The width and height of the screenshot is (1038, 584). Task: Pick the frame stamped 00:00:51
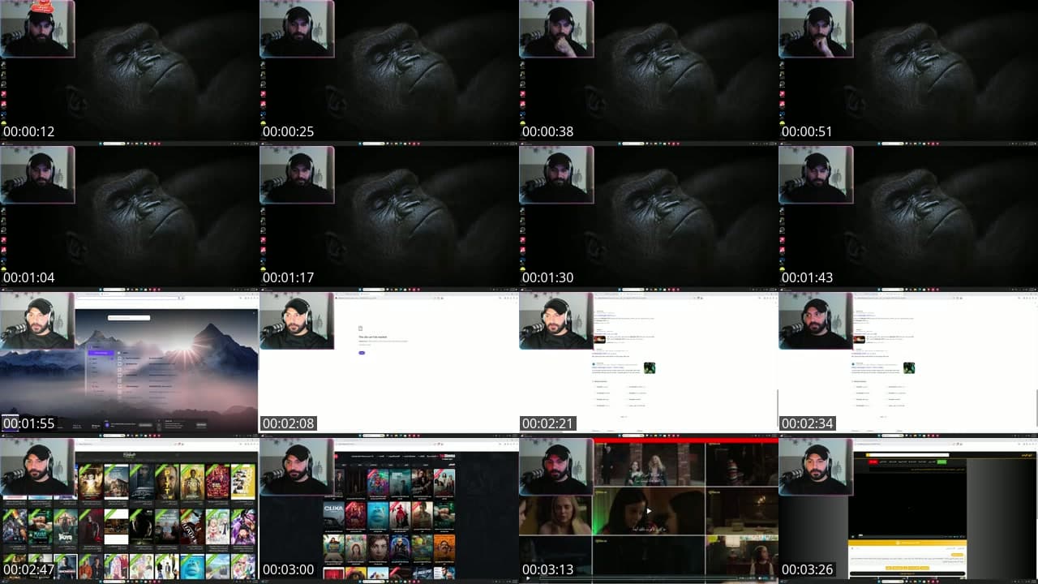pos(908,73)
